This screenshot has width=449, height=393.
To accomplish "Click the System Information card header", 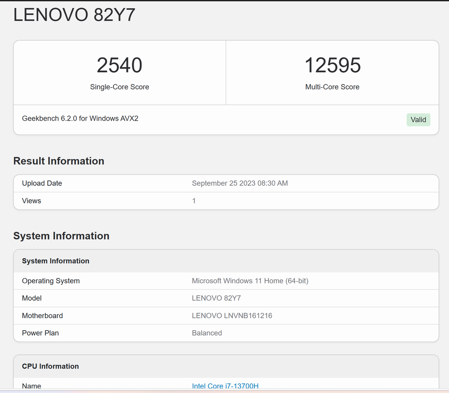I will click(55, 261).
